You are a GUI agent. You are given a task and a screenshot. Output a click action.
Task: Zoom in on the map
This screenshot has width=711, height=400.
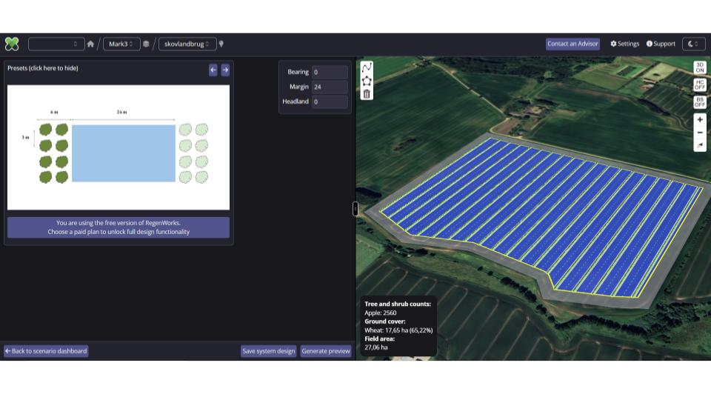[700, 119]
